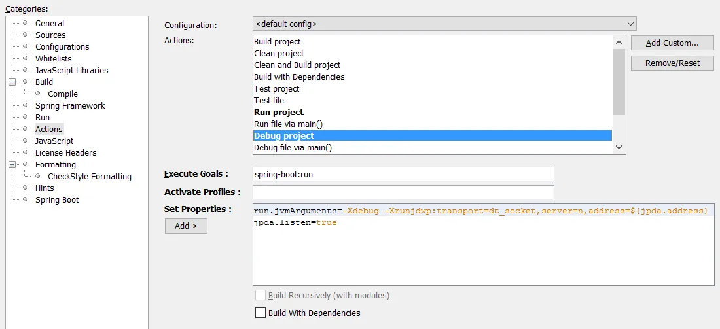Collapse the Build category node

tap(12, 82)
